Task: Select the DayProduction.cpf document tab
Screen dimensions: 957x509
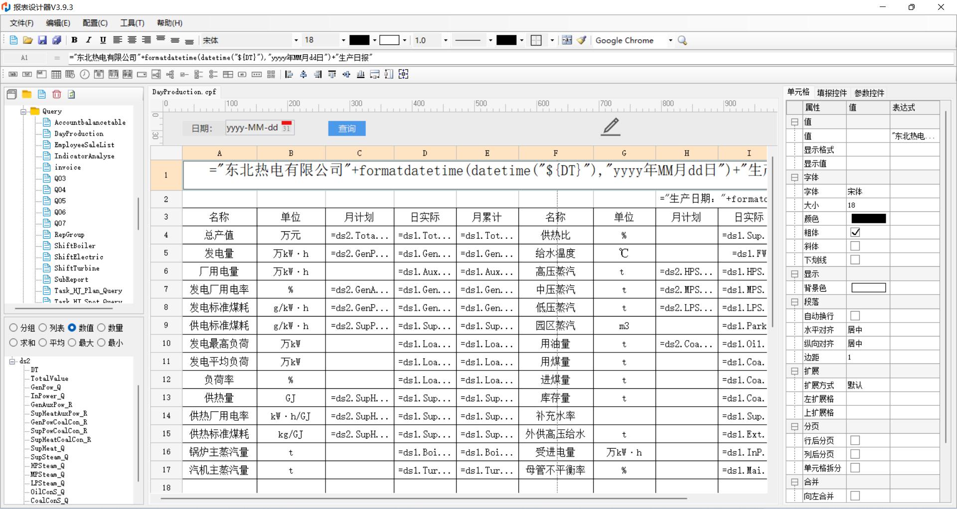Action: click(184, 92)
